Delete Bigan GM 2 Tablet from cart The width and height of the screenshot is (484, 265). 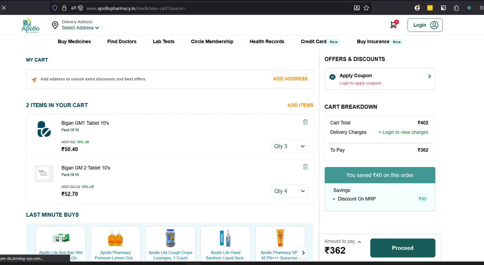(x=305, y=167)
